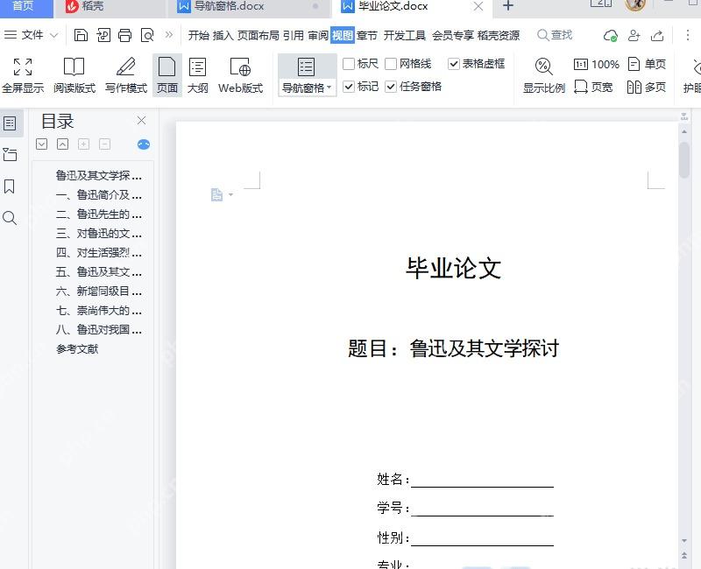Enable the gridlines (网格线) checkbox

pos(391,64)
